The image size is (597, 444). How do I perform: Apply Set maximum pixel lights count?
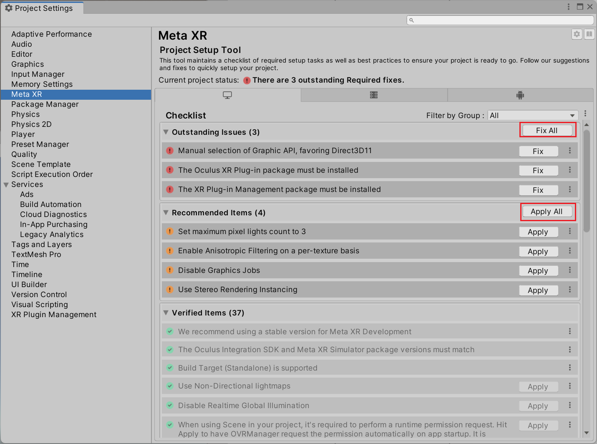pyautogui.click(x=539, y=232)
